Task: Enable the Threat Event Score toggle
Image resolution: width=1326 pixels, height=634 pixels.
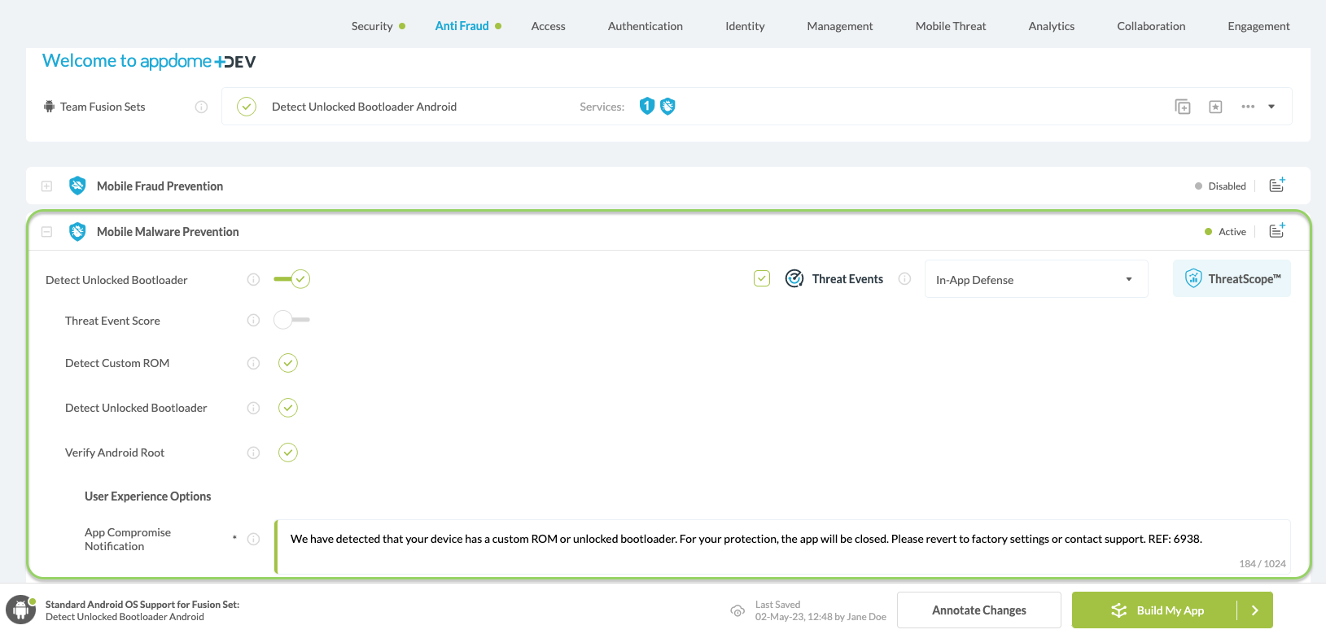Action: pyautogui.click(x=291, y=320)
